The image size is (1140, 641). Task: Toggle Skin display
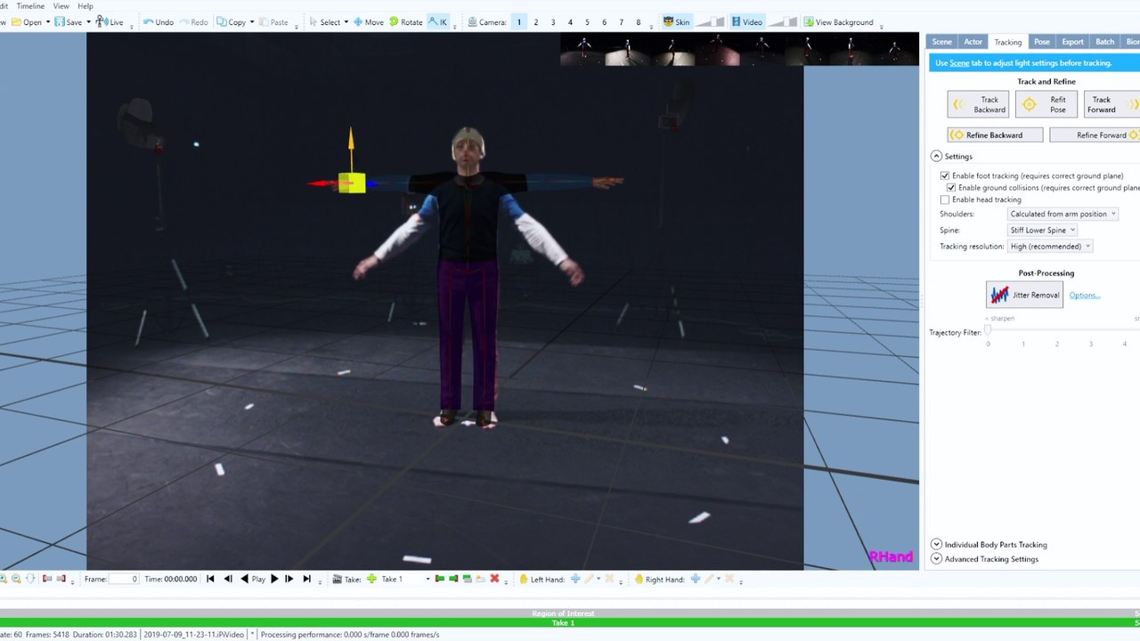click(x=676, y=22)
